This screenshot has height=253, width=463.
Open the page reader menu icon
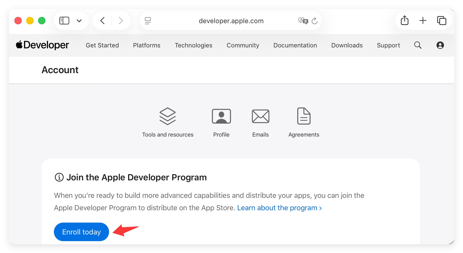coord(148,21)
